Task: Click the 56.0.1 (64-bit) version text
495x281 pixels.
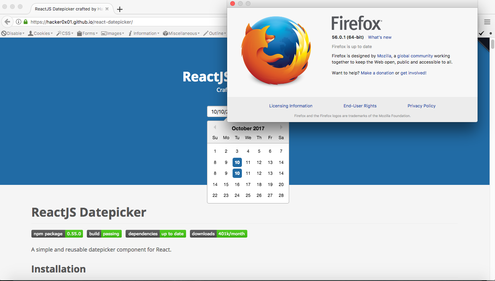Action: [348, 37]
